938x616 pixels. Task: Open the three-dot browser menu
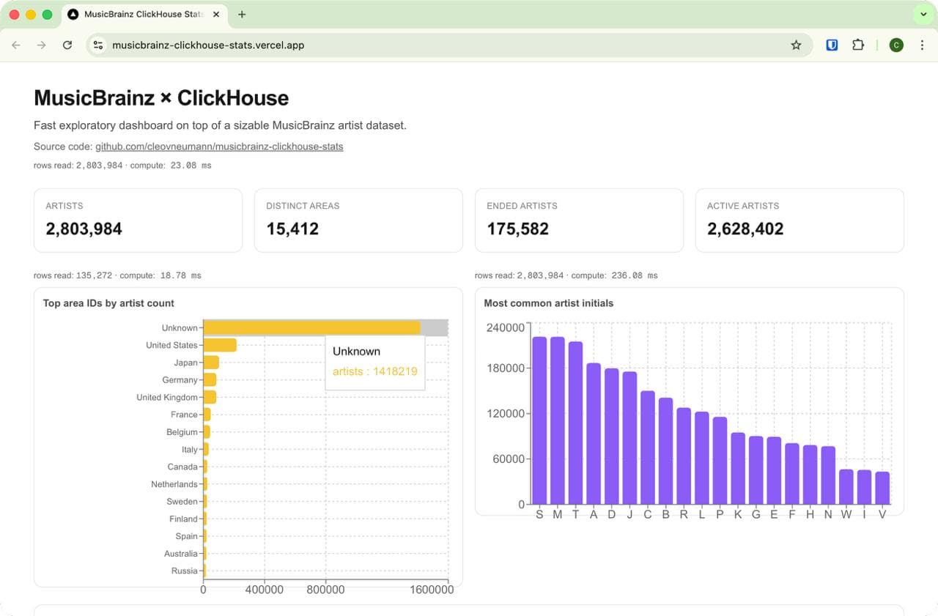(922, 45)
